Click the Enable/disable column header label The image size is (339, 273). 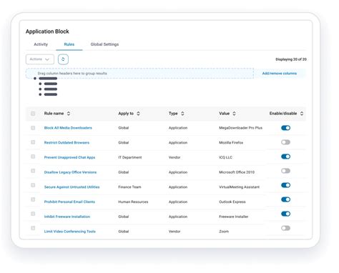click(x=283, y=114)
